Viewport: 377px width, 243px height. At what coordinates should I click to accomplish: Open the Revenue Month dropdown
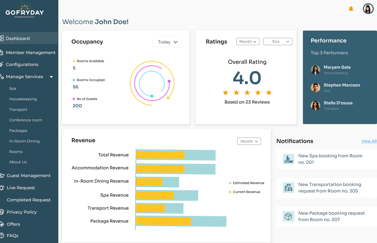tap(249, 141)
